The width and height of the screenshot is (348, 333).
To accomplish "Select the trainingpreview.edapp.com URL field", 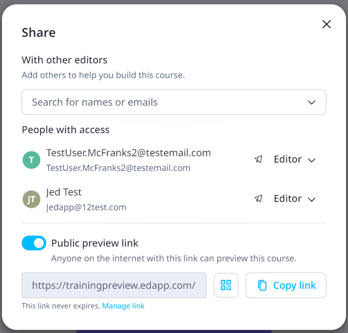I will 114,285.
